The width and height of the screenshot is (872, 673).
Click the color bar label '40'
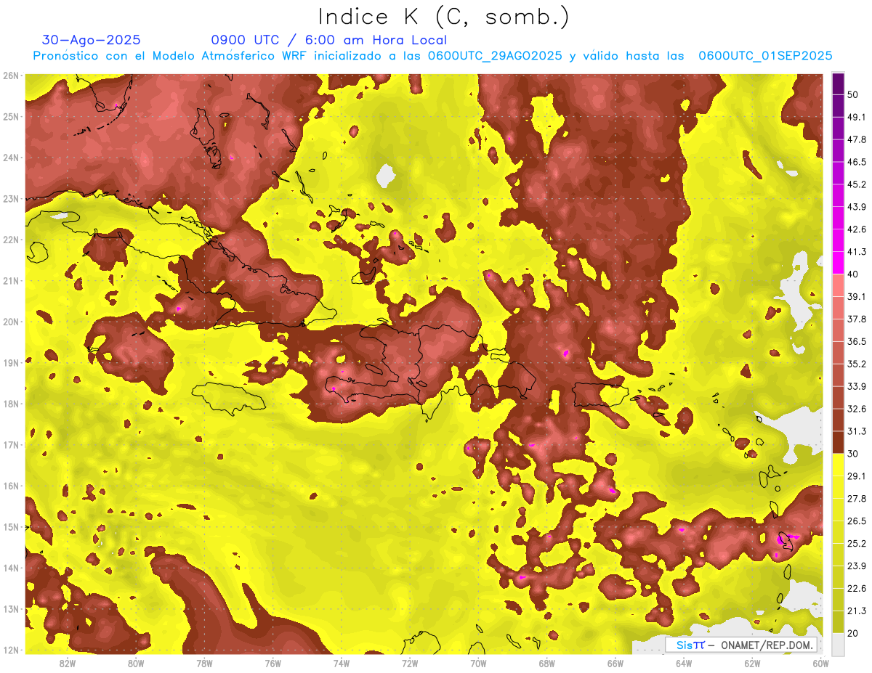coord(852,274)
